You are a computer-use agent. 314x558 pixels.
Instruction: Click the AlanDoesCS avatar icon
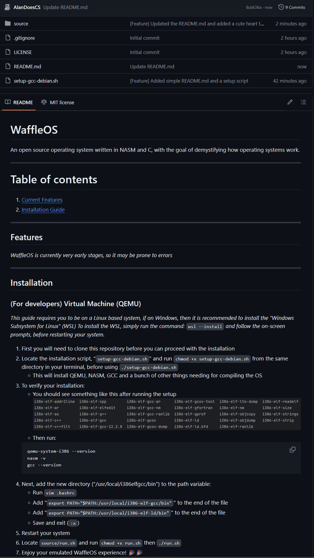[7, 7]
